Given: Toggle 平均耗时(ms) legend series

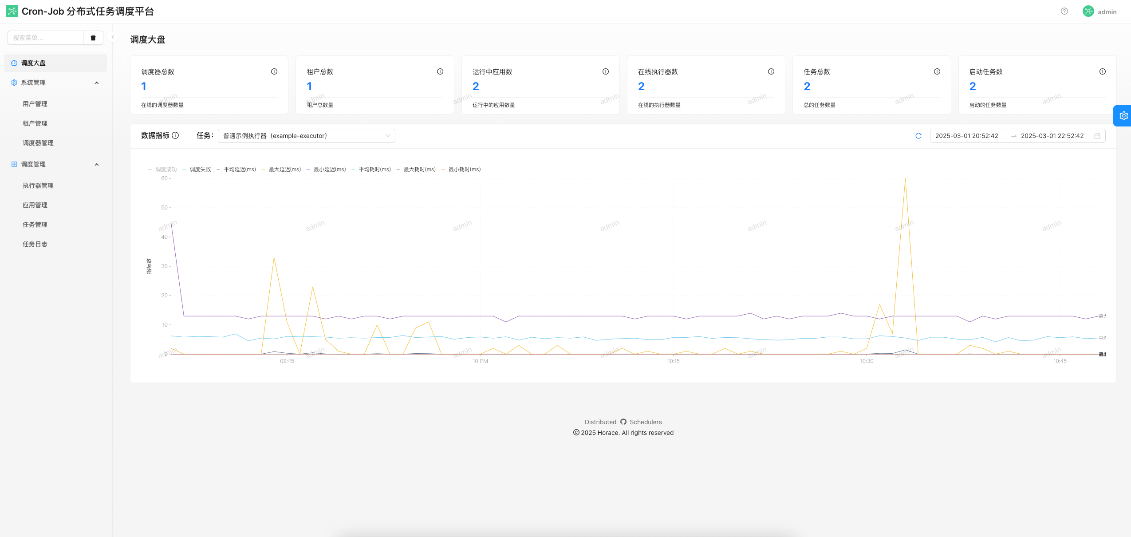Looking at the screenshot, I should click(x=371, y=170).
